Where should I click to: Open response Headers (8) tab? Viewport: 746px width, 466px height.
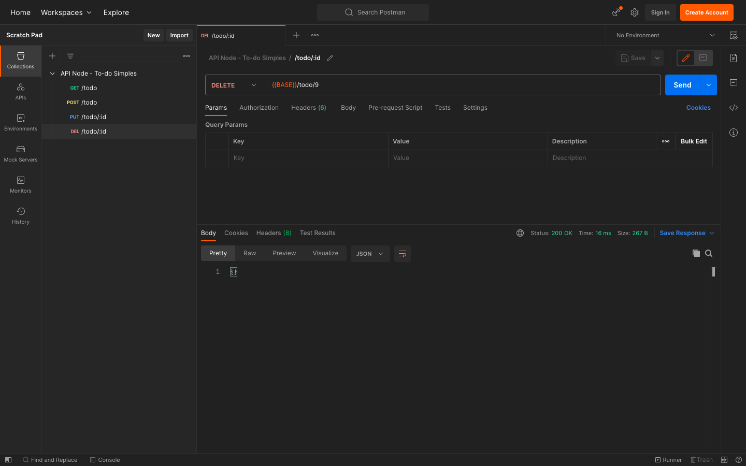click(274, 233)
